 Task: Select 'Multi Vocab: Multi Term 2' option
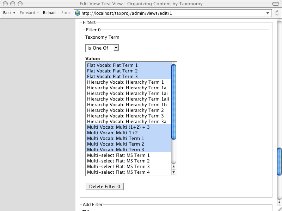[128, 144]
